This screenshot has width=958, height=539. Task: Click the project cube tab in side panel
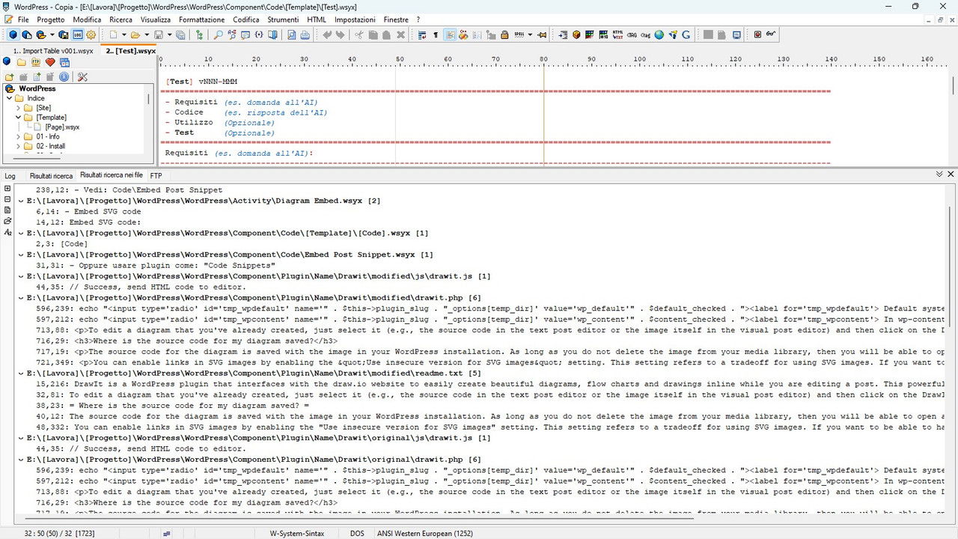(x=7, y=62)
